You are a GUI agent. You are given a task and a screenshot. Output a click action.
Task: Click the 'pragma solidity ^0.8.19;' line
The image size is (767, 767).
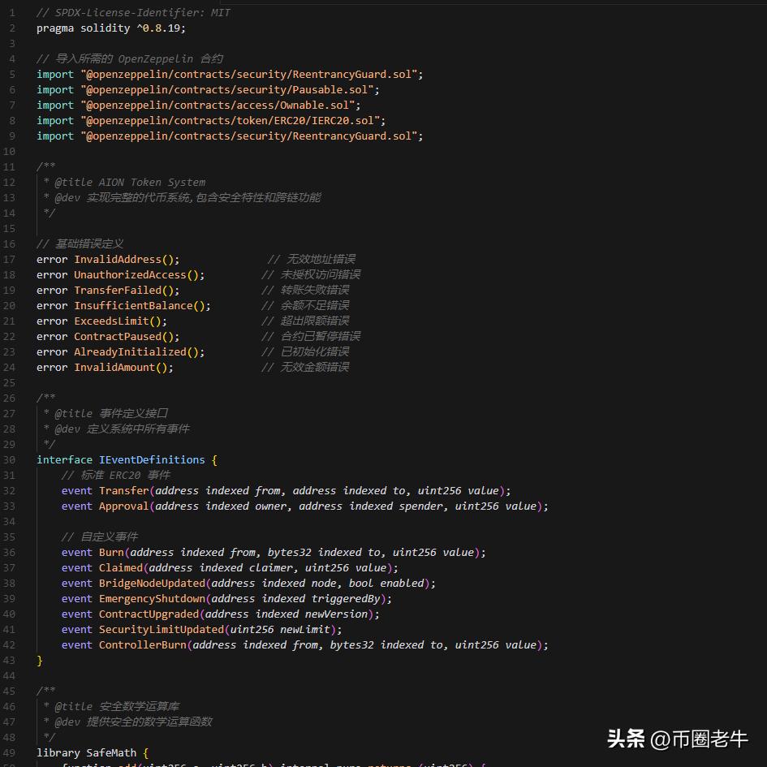[111, 28]
